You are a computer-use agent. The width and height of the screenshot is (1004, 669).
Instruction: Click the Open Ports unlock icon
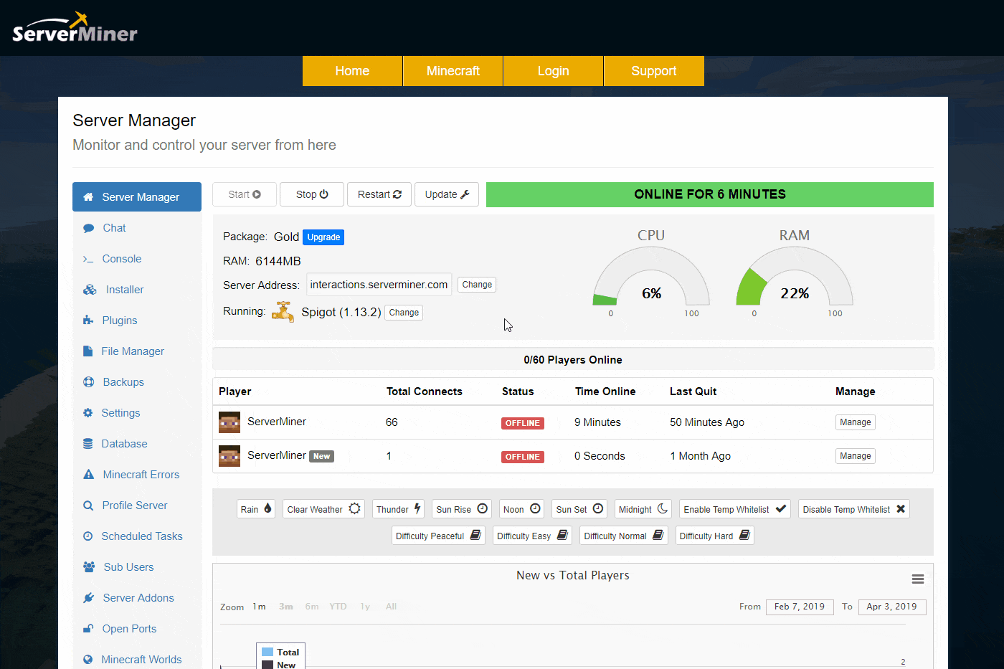click(x=88, y=629)
